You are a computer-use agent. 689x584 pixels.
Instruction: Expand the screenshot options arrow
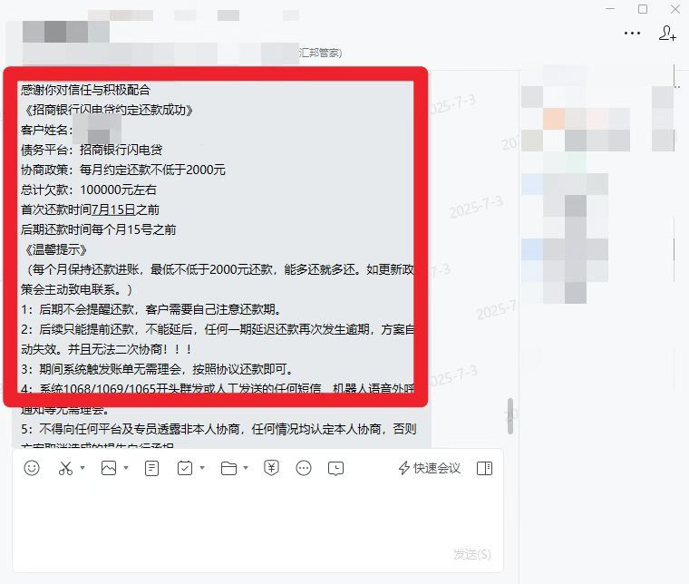[x=82, y=468]
